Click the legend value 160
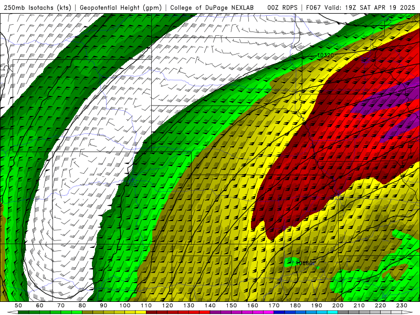The image size is (420, 315). 253,306
